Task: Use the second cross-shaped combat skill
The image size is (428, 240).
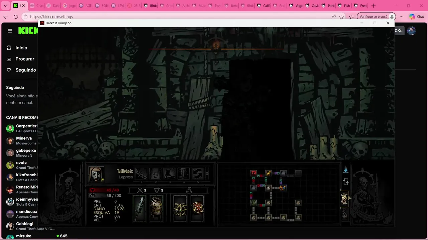Action: coord(155,174)
